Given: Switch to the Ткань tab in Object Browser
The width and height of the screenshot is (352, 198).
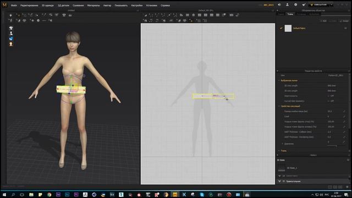Looking at the screenshot, I should [x=290, y=14].
